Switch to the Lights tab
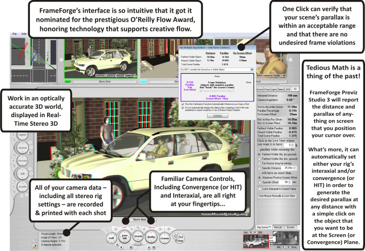 (x=274, y=89)
